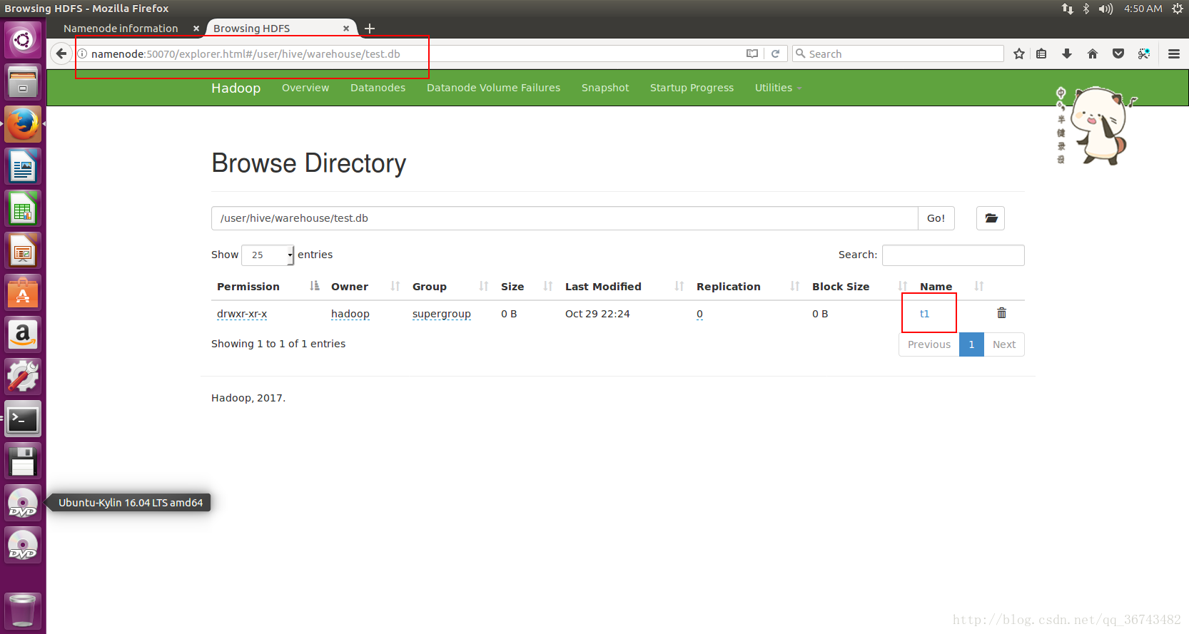The height and width of the screenshot is (634, 1189).
Task: Click the site info icon in address bar
Action: point(82,53)
